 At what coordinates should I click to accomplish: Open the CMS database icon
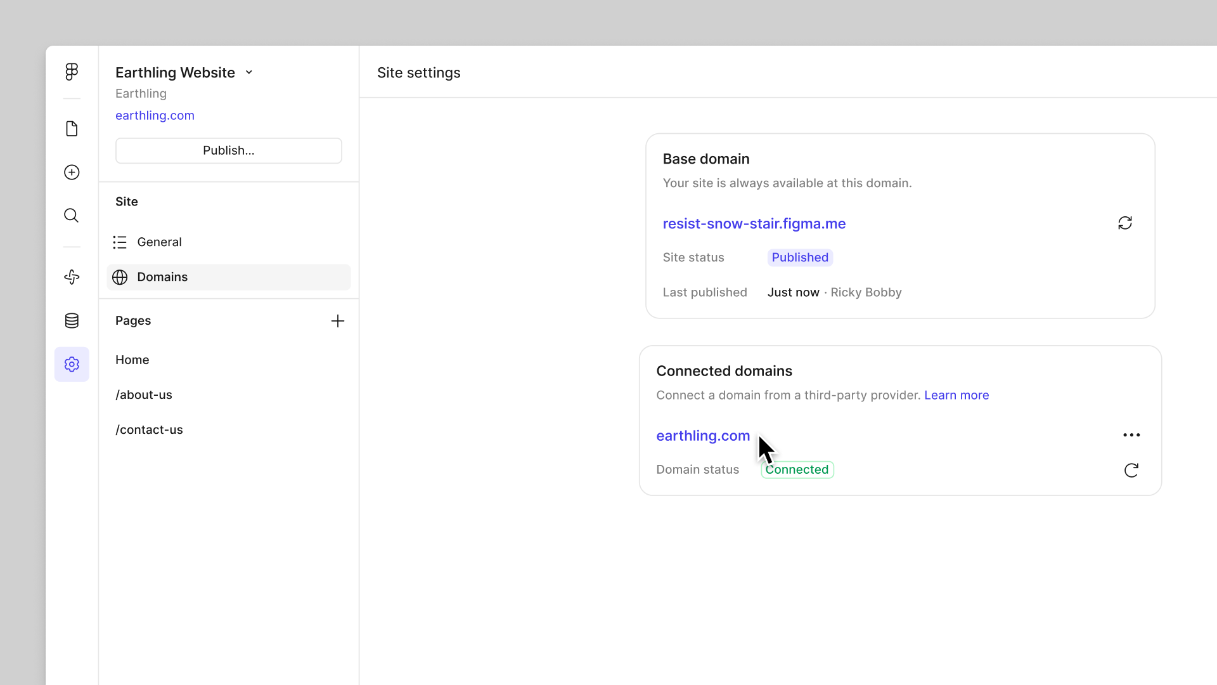tap(72, 321)
